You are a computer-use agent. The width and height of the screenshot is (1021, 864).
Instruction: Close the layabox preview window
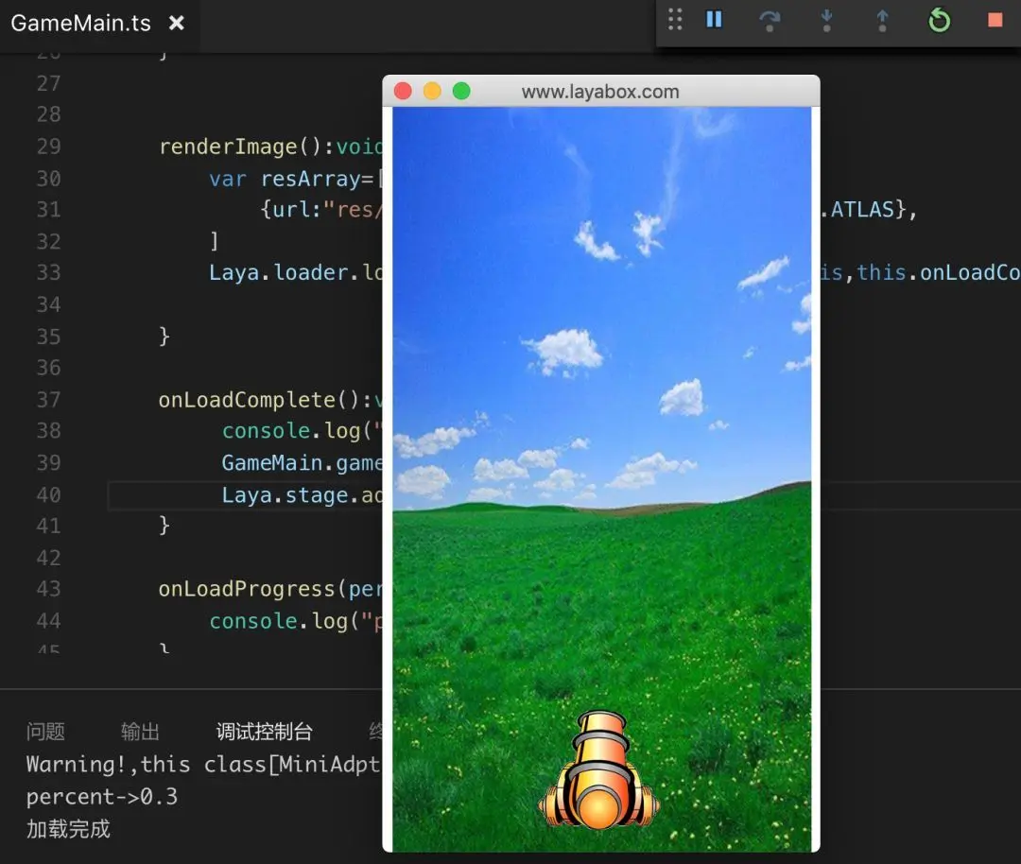click(x=403, y=91)
